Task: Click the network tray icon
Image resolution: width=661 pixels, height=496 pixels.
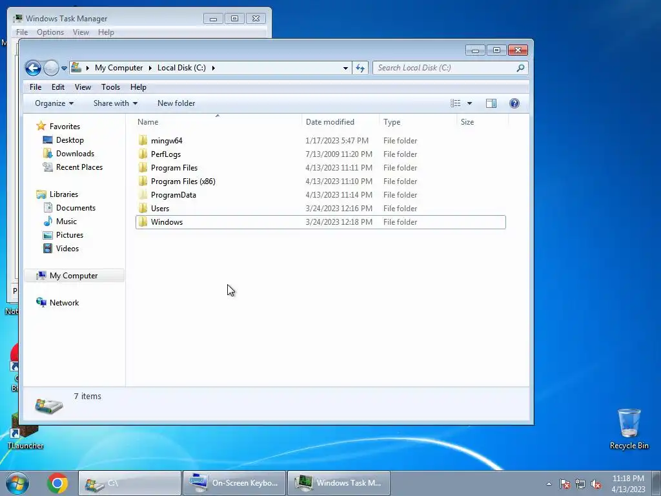Action: (x=580, y=484)
